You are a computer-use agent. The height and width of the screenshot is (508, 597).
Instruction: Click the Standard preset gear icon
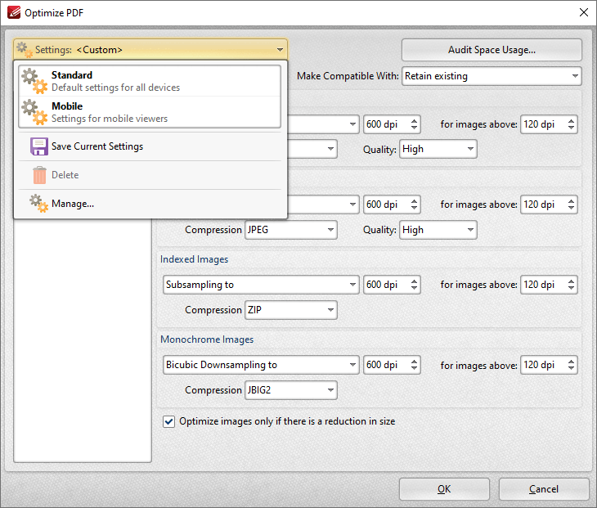(x=34, y=81)
